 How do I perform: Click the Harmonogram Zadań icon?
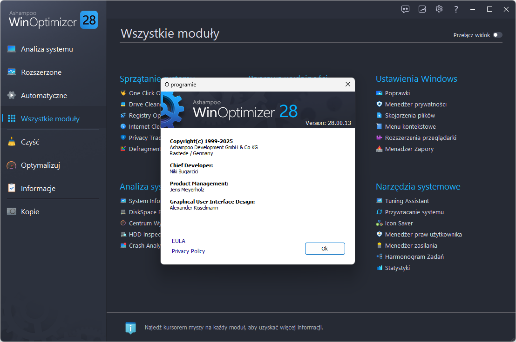pyautogui.click(x=379, y=256)
